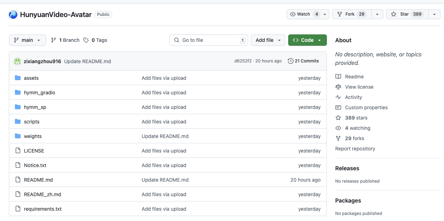Click the README.md file icon
444x221 pixels.
pos(18,180)
